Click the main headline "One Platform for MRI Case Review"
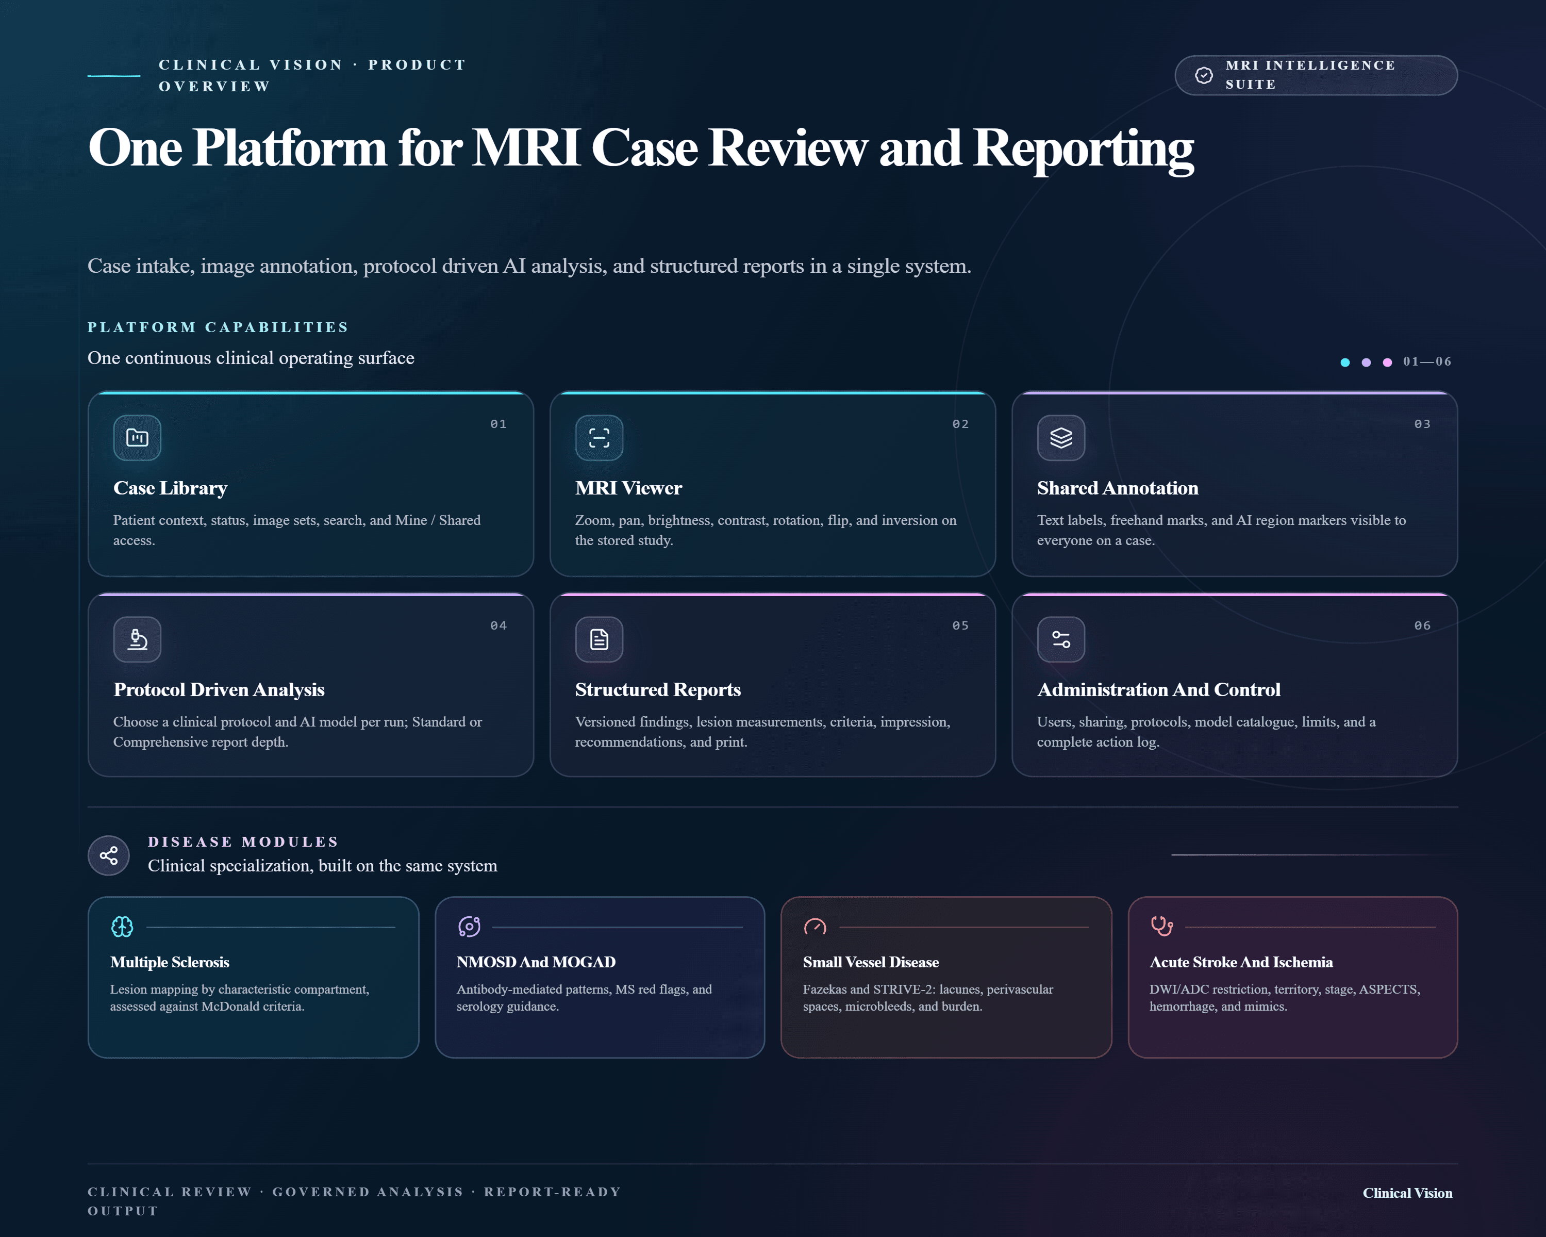This screenshot has height=1237, width=1546. click(640, 149)
